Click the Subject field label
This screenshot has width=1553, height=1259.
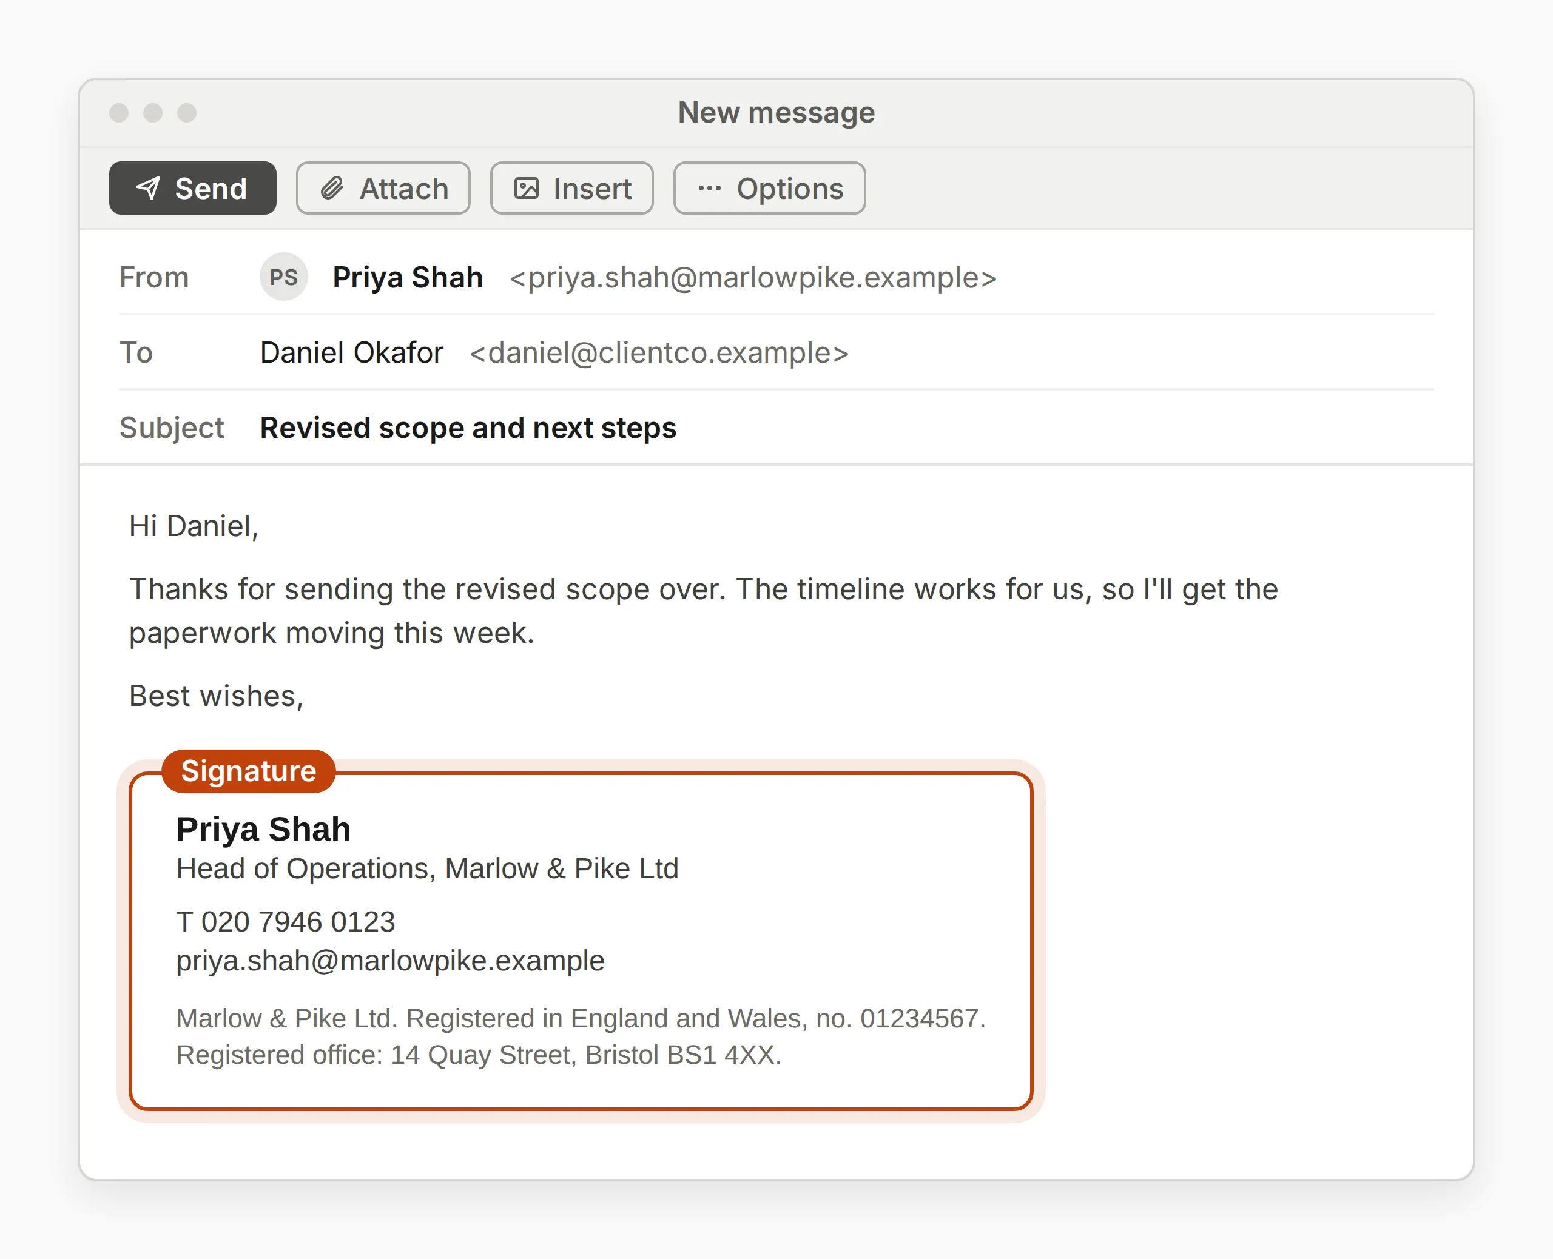pos(171,428)
